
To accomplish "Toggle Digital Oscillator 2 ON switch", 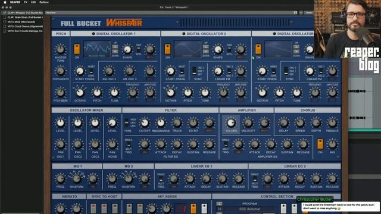I will (168, 49).
